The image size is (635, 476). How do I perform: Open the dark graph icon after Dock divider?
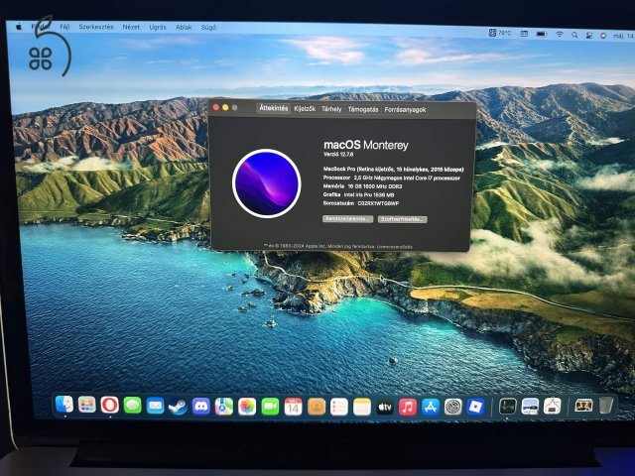(x=507, y=407)
